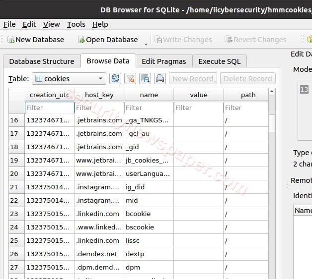
Task: Click the host_key filter field
Action: pos(99,108)
